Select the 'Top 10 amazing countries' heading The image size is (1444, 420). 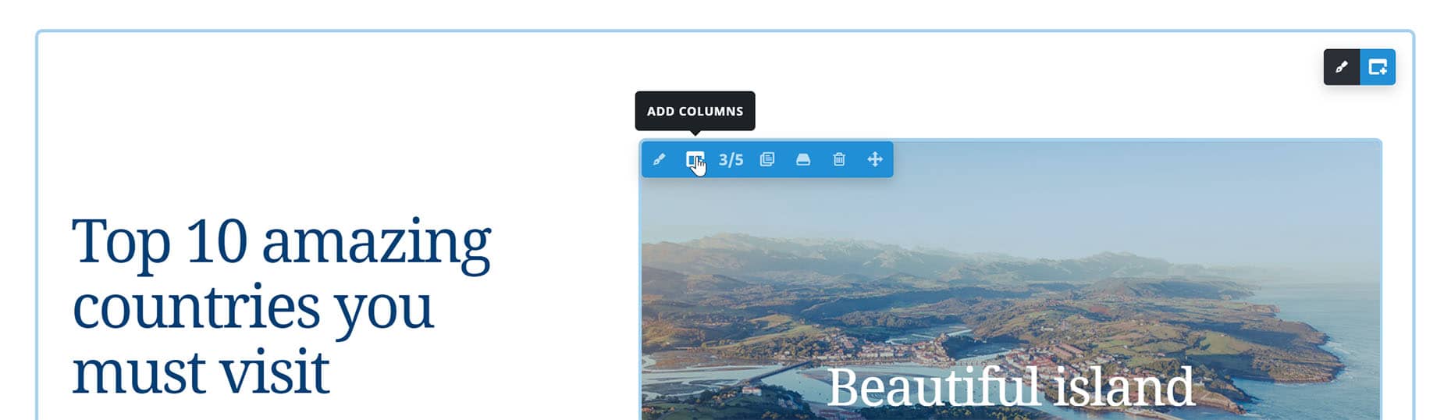[x=282, y=305]
